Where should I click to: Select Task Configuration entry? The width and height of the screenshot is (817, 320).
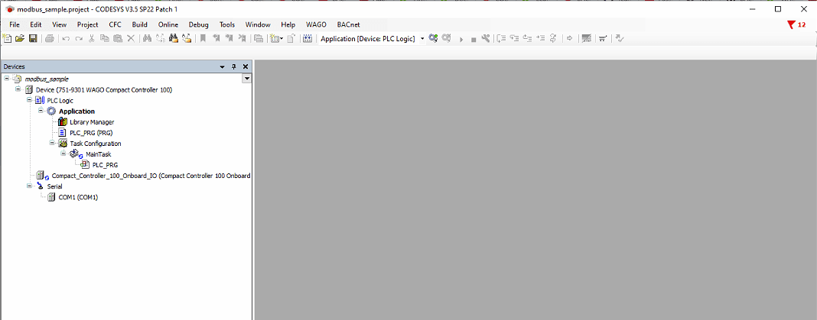[96, 144]
